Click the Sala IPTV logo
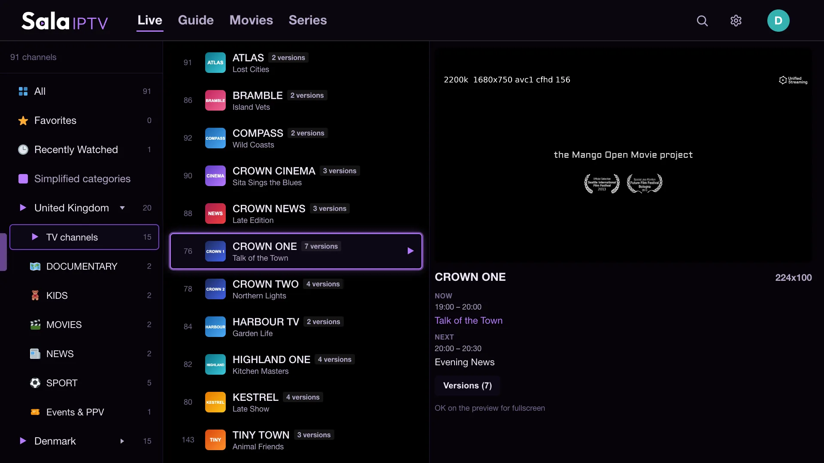Image resolution: width=824 pixels, height=463 pixels. pyautogui.click(x=65, y=21)
